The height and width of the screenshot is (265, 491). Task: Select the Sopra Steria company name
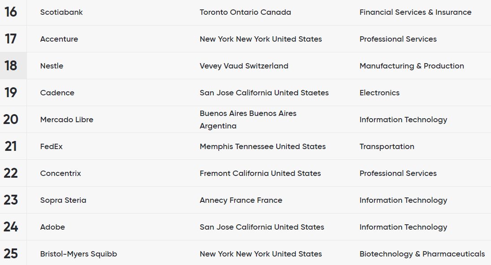tap(63, 200)
